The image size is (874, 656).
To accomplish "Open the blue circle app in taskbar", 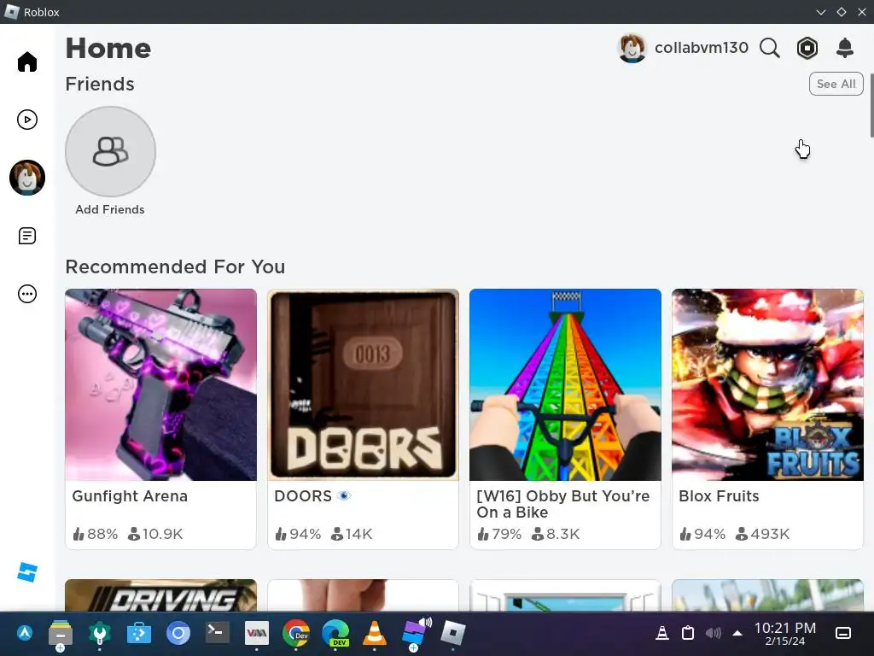I will [178, 633].
